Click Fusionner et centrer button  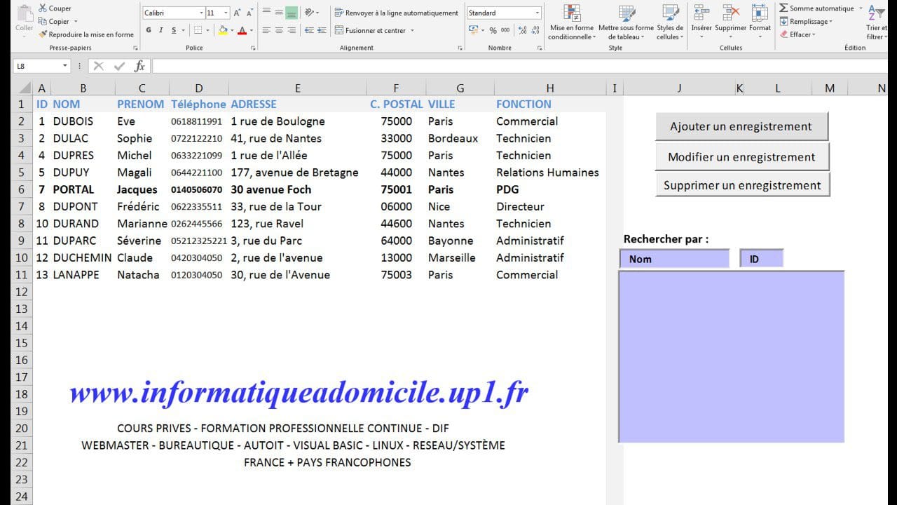(x=371, y=30)
